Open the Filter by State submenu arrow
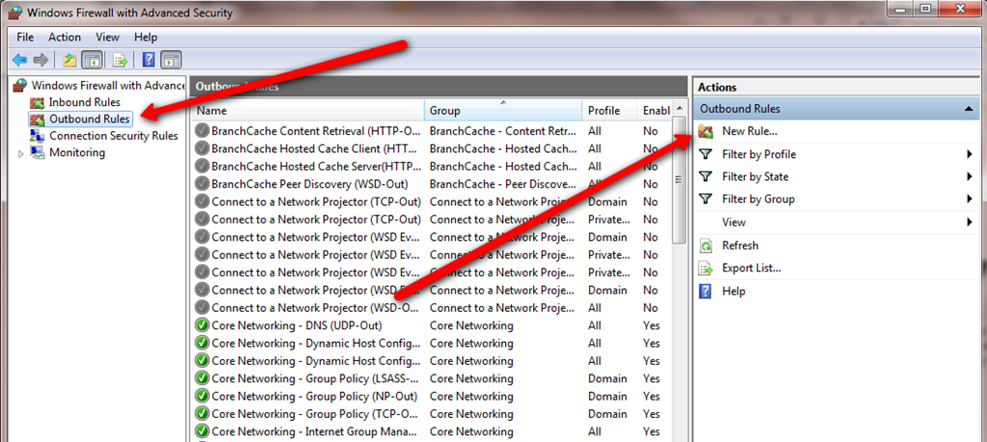Image resolution: width=987 pixels, height=442 pixels. pos(970,177)
